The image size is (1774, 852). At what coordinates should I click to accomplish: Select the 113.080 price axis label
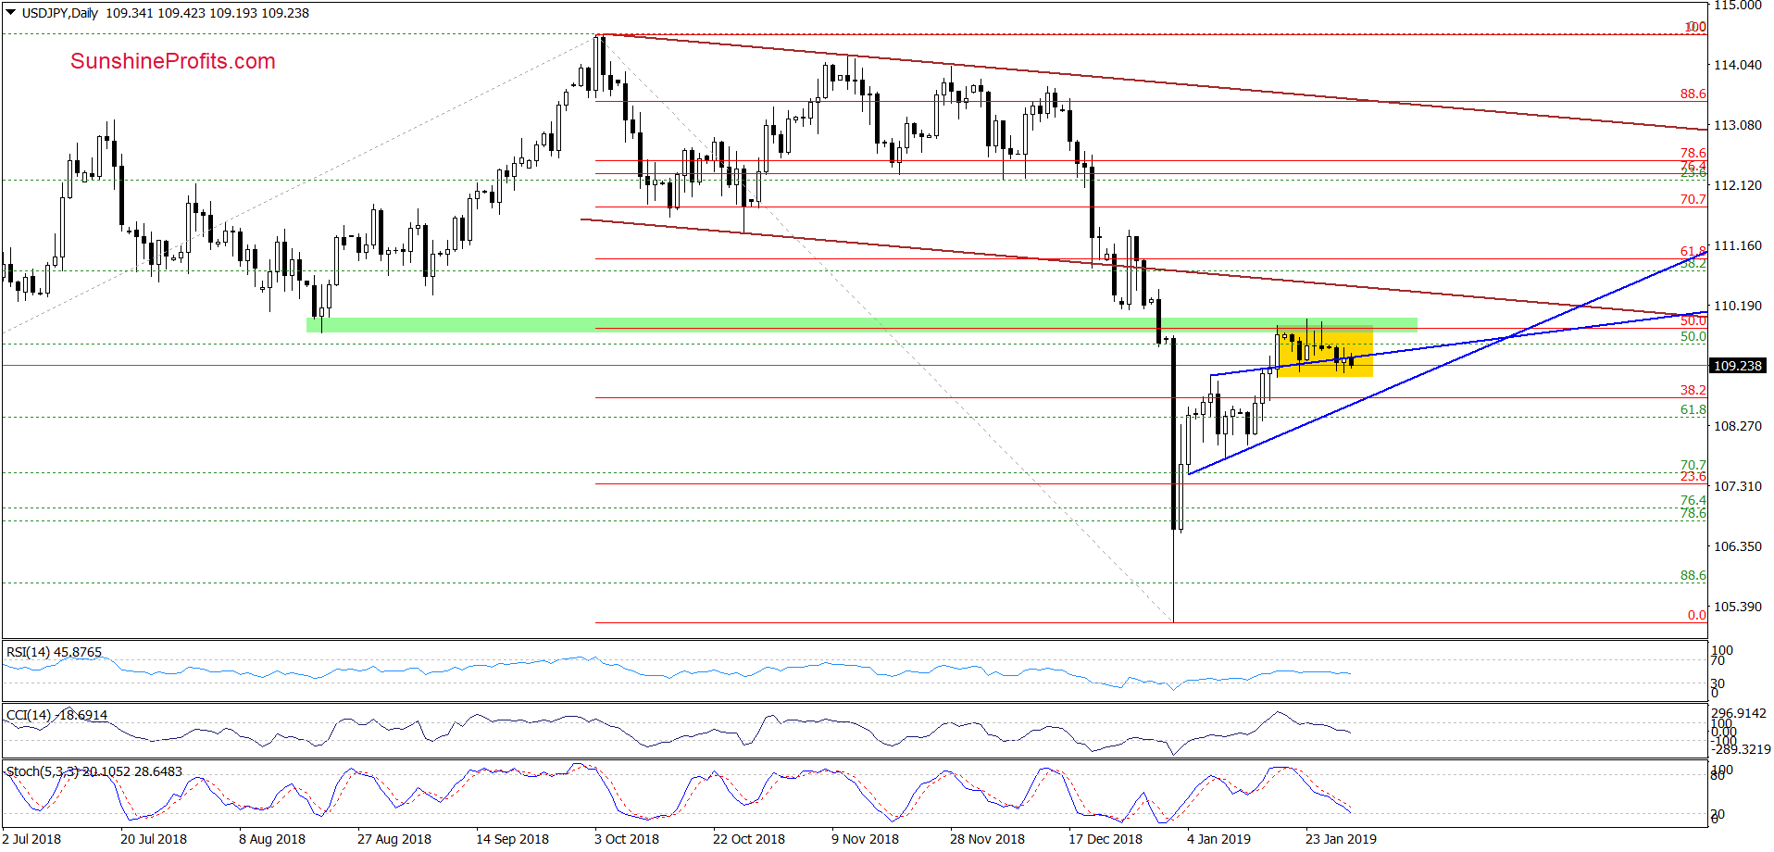(x=1738, y=125)
